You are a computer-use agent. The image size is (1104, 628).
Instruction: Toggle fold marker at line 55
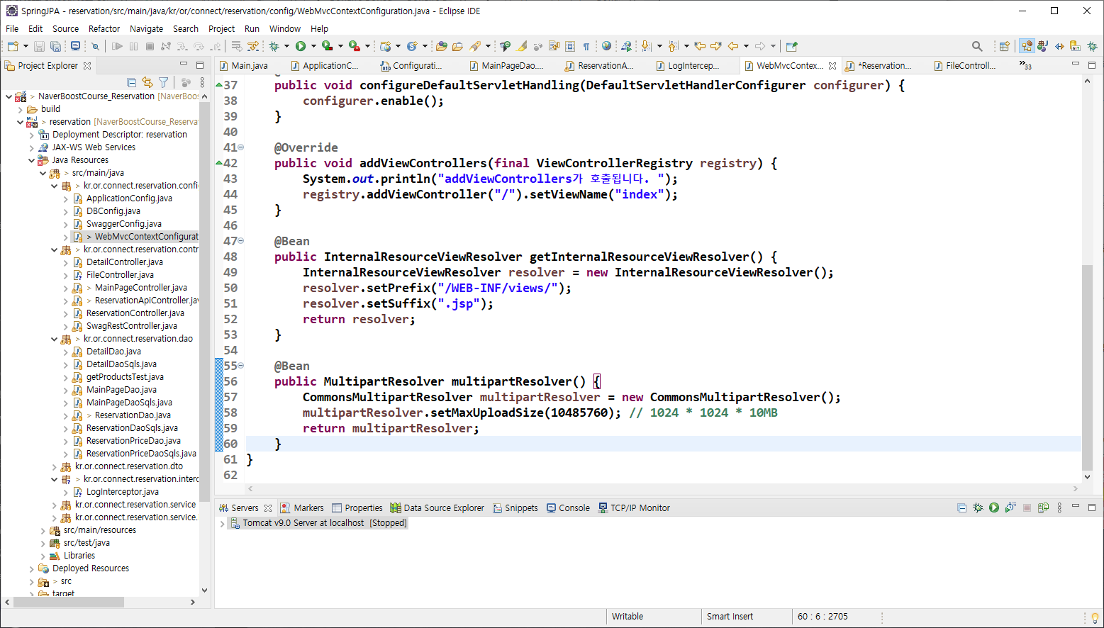click(241, 366)
